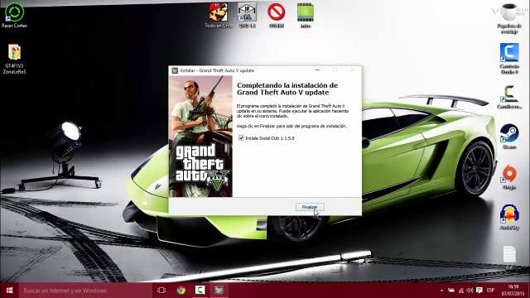The height and width of the screenshot is (298, 530).
Task: Open the volume control tray icon
Action: click(x=470, y=291)
